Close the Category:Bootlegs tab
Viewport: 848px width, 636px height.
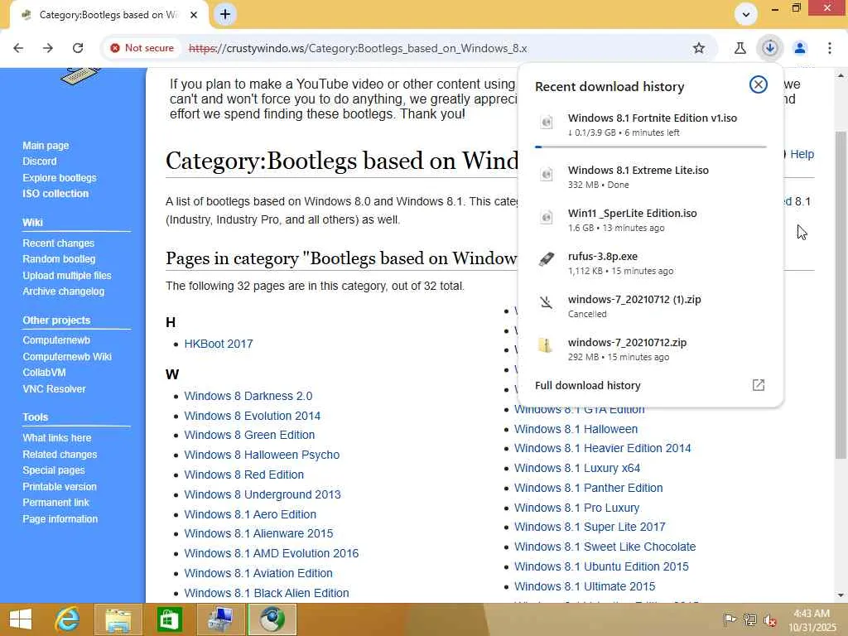click(x=193, y=15)
